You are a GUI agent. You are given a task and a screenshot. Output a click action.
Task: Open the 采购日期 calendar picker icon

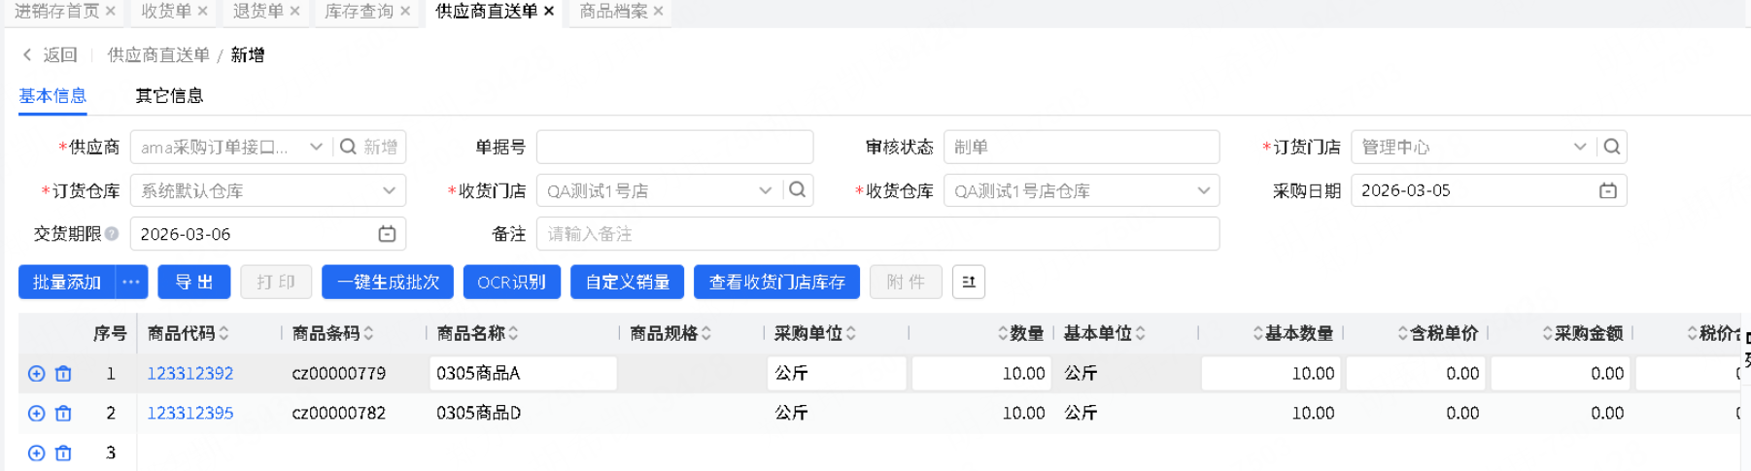coord(1607,190)
